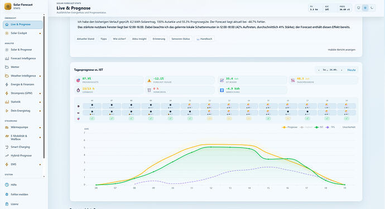Click the Abweichung blue arrows icon
The height and width of the screenshot is (209, 385).
click(222, 90)
